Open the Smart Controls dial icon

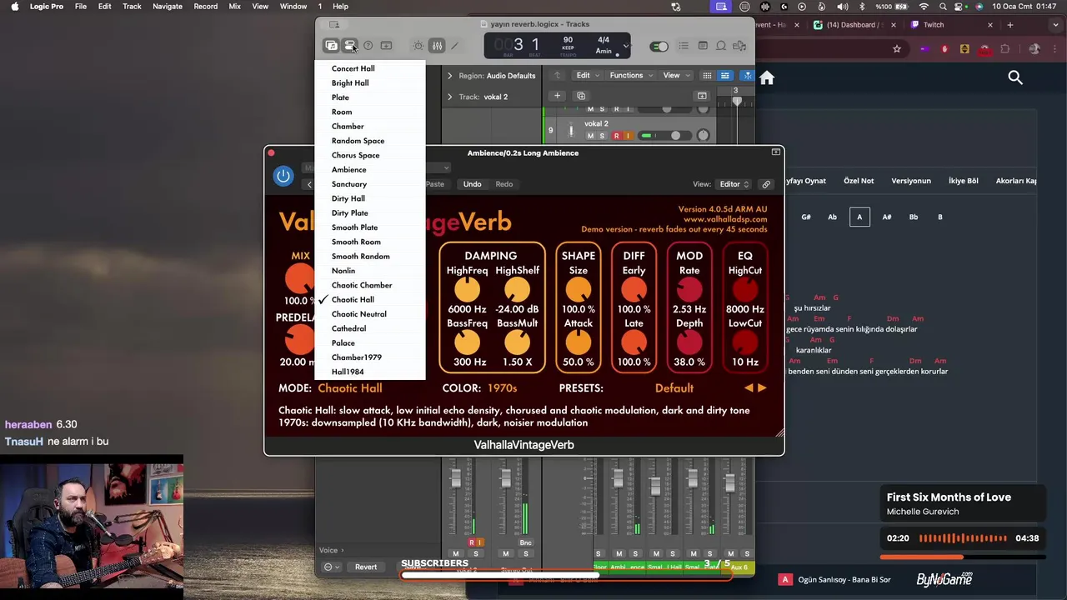418,46
